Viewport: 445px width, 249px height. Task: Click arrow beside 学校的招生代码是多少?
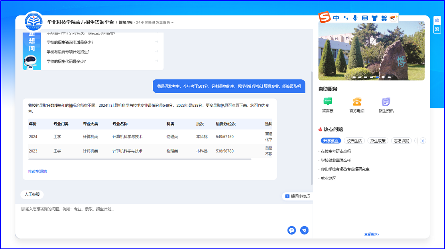tap(156, 61)
